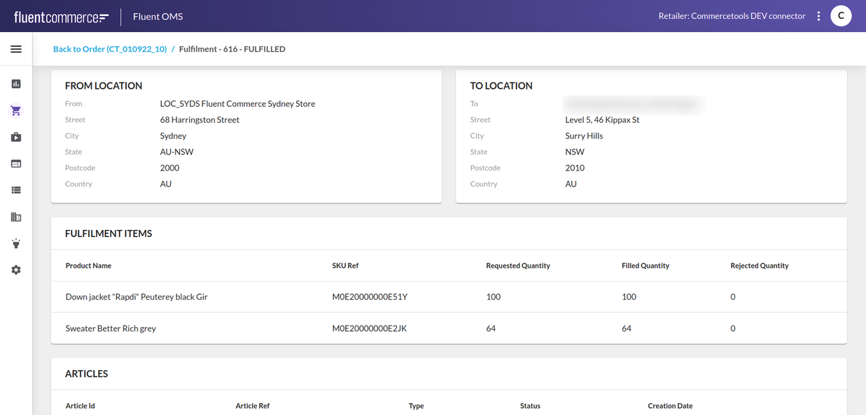
Task: Click the list view icon in sidebar
Action: (x=16, y=190)
